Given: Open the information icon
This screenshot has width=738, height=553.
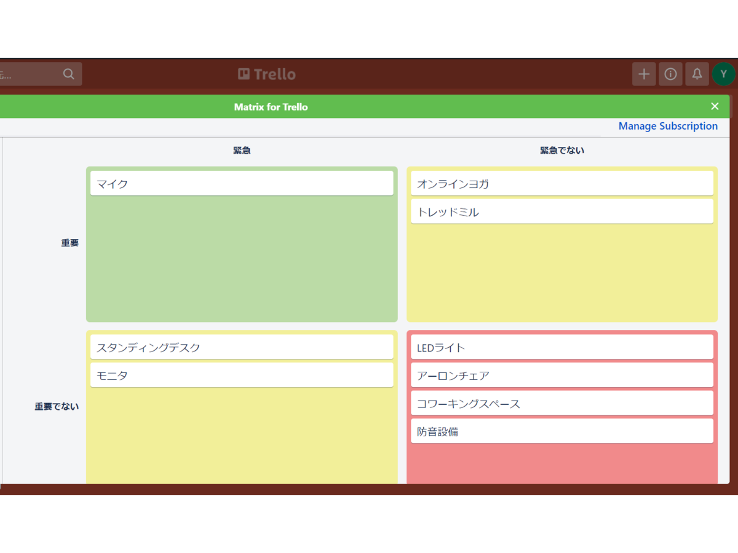Looking at the screenshot, I should pyautogui.click(x=670, y=74).
